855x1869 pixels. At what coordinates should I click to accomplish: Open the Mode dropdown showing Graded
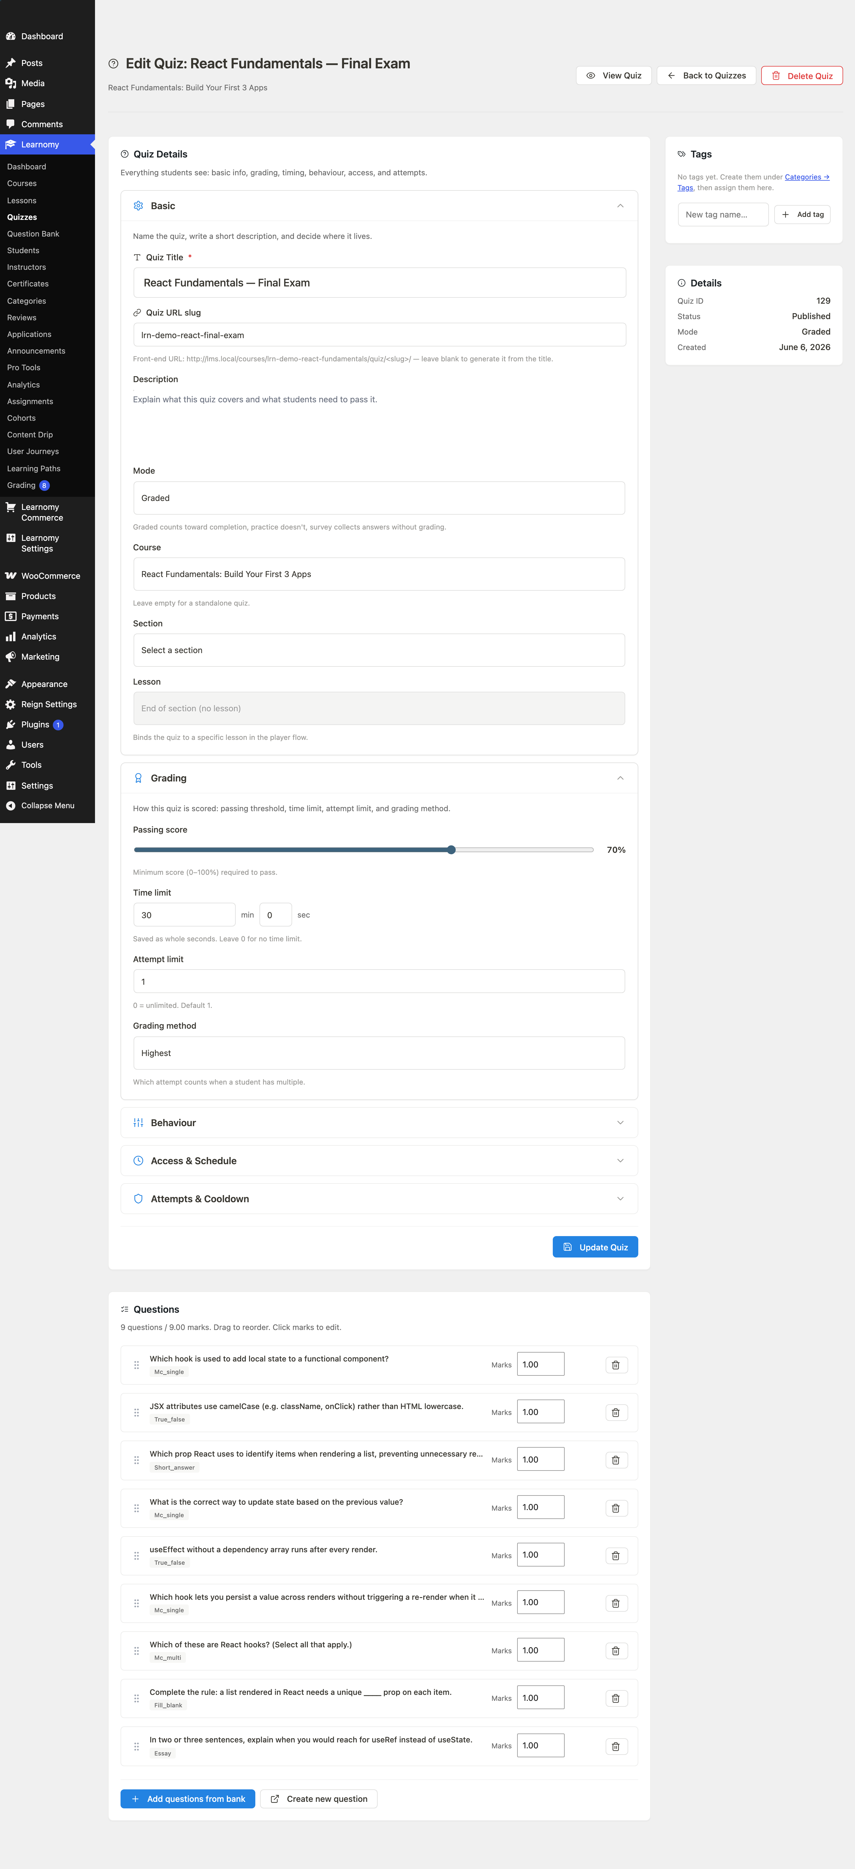(x=379, y=498)
